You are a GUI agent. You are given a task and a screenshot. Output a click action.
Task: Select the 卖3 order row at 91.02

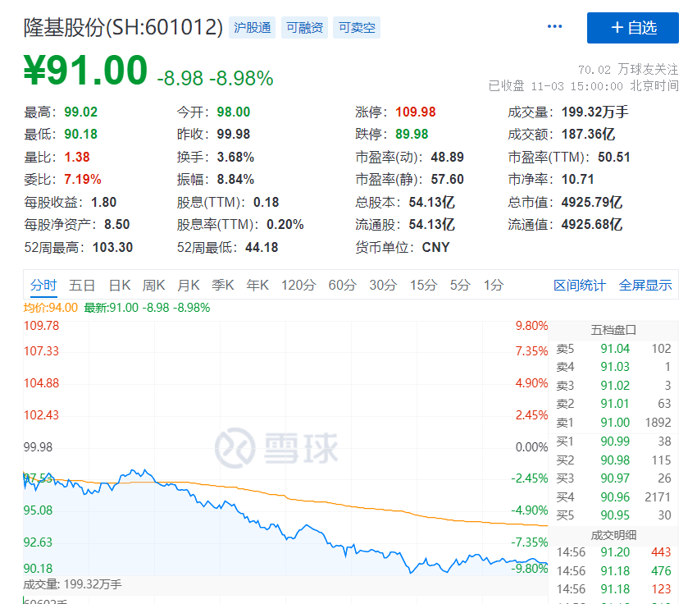pos(613,385)
